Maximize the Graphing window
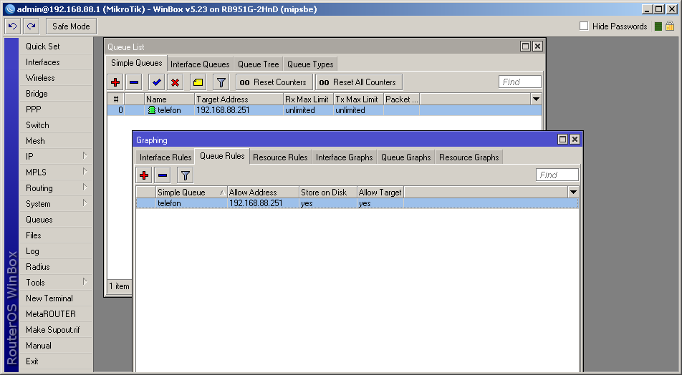Image resolution: width=682 pixels, height=375 pixels. tap(562, 139)
